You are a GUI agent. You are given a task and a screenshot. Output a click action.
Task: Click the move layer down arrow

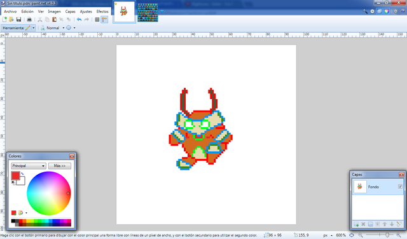click(x=392, y=224)
